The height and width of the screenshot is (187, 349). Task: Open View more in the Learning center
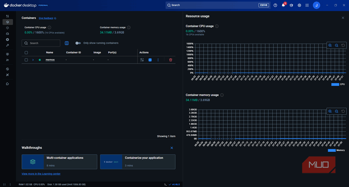point(41,173)
